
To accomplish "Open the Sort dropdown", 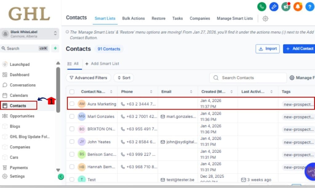I will 124,78.
